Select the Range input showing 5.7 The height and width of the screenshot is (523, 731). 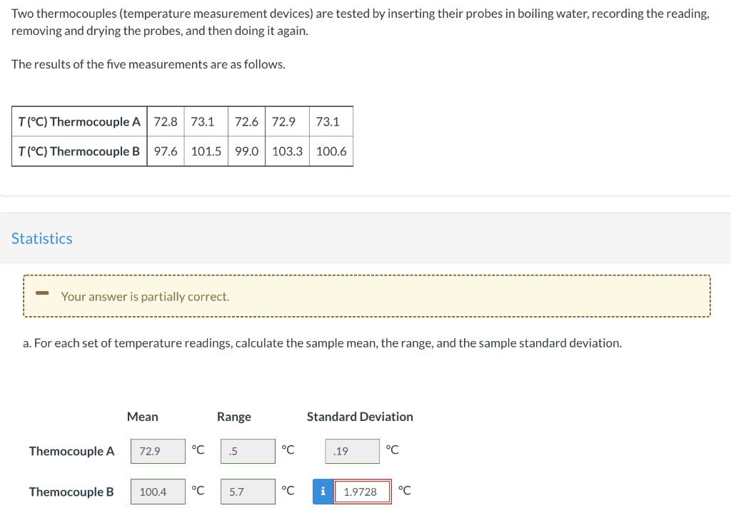point(248,491)
